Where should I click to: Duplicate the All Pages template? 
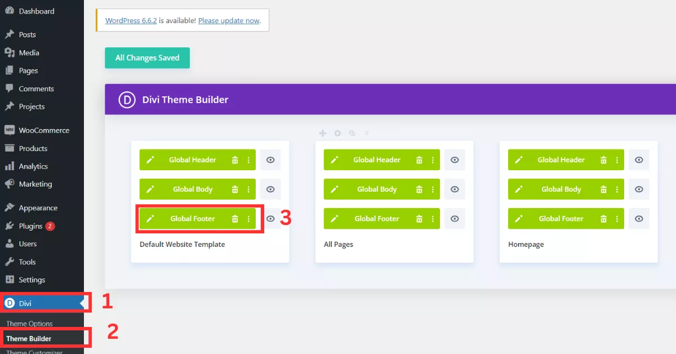pyautogui.click(x=352, y=133)
